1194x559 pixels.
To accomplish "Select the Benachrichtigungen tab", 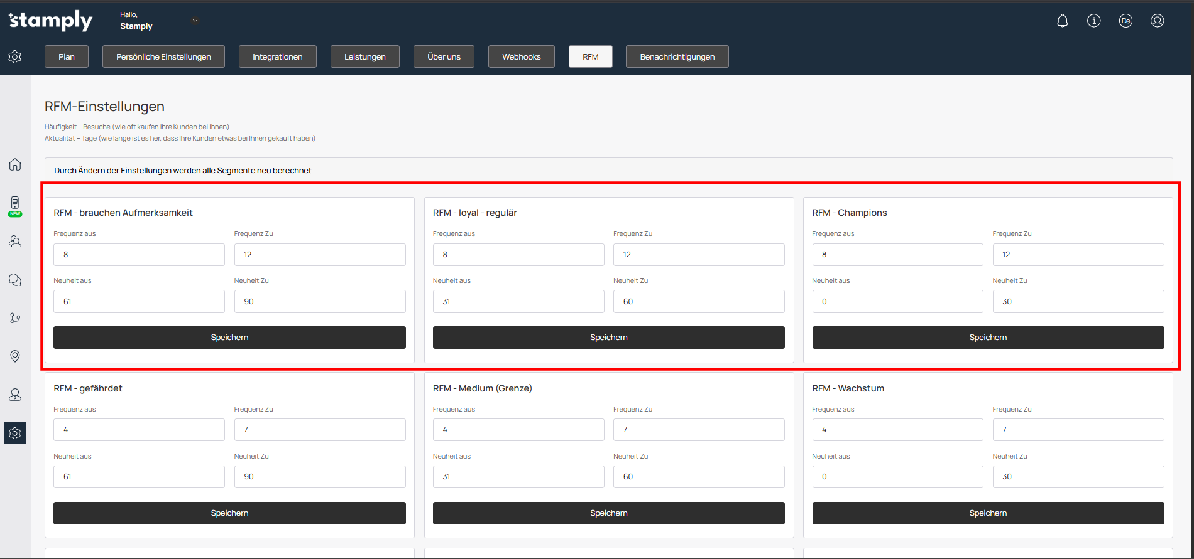I will 677,56.
